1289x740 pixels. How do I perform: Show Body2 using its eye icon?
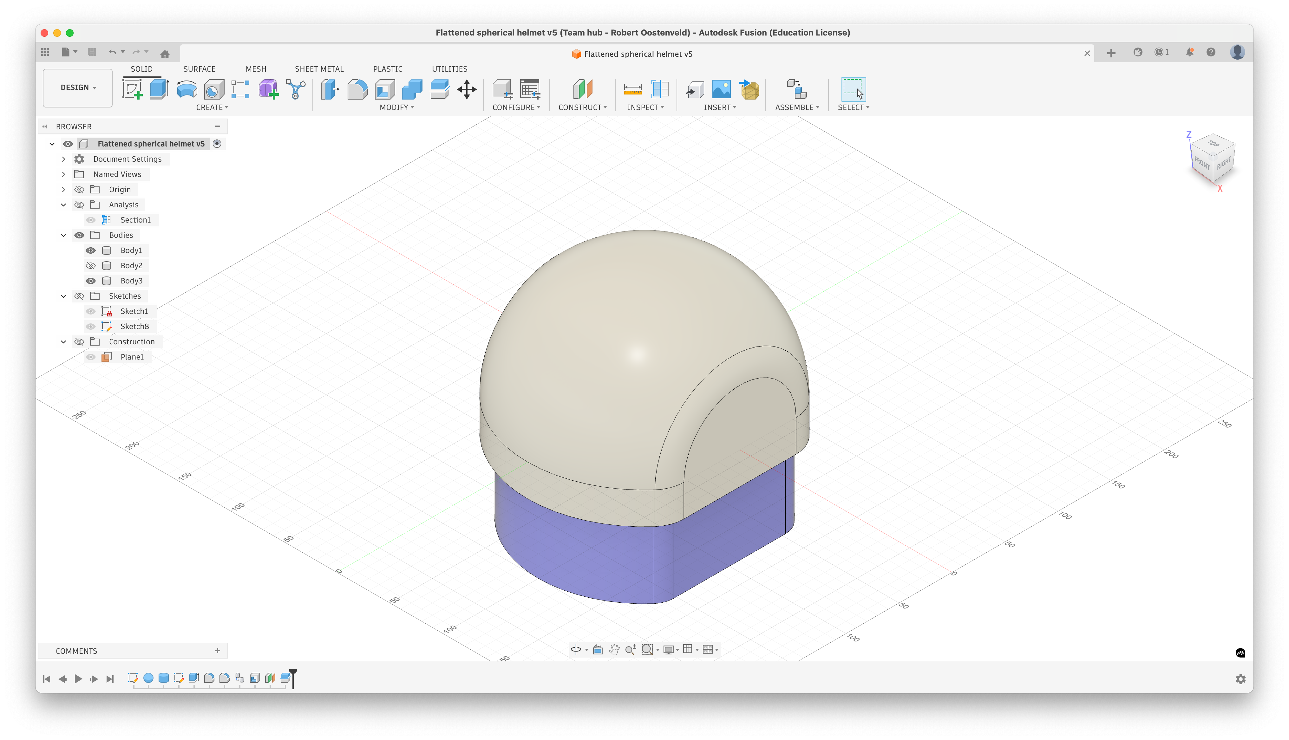click(91, 266)
